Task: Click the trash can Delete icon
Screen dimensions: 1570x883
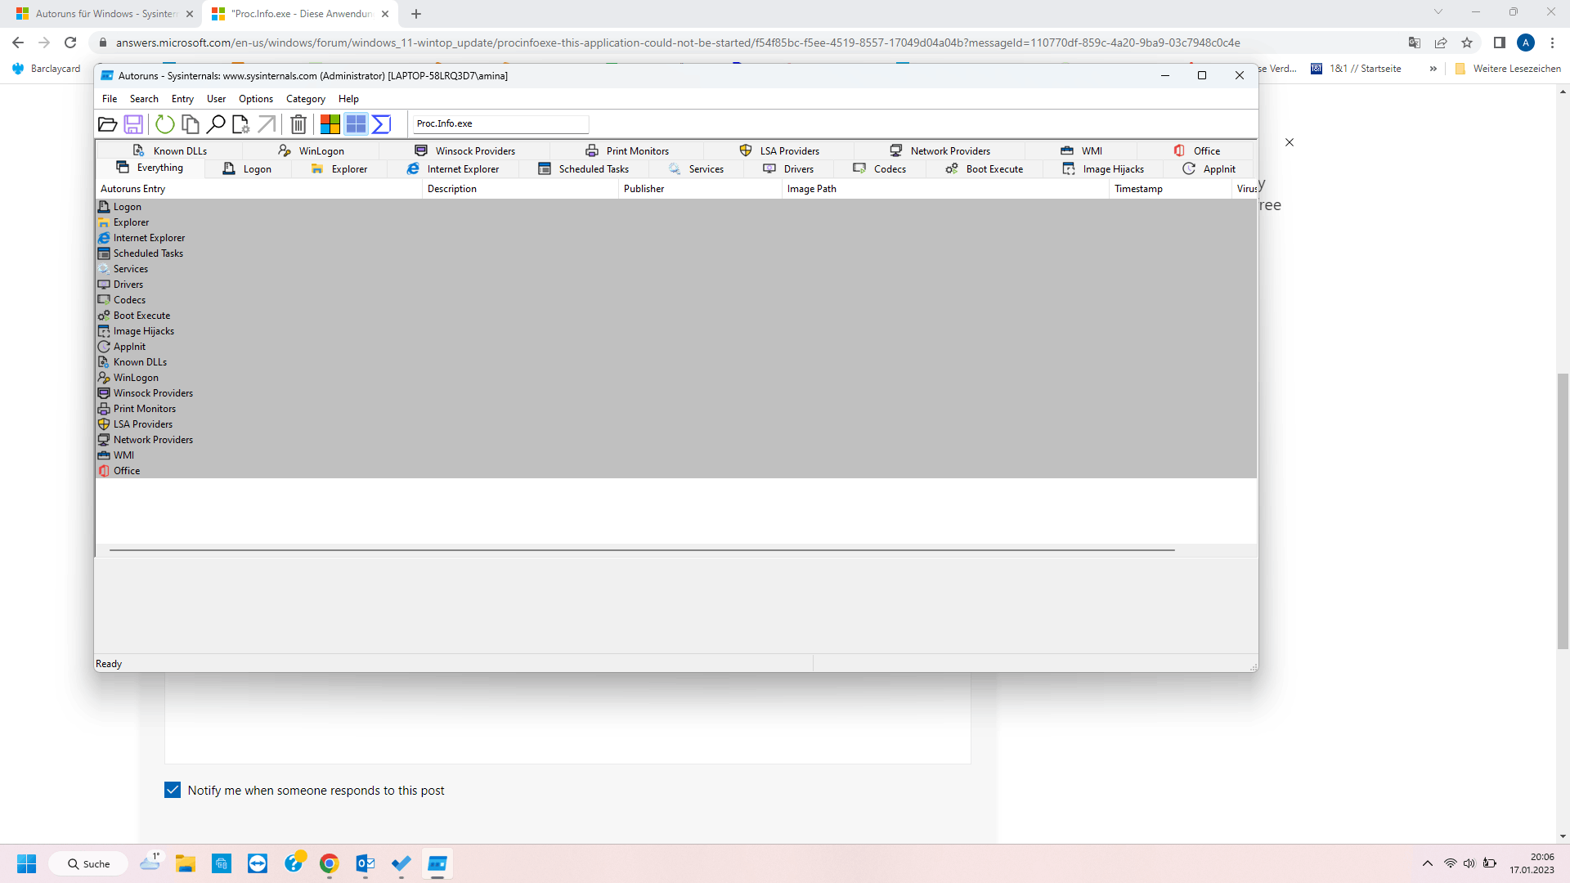Action: 298,124
